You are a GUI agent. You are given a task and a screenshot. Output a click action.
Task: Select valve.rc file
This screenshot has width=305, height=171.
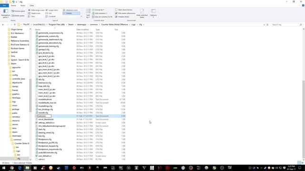(41, 159)
